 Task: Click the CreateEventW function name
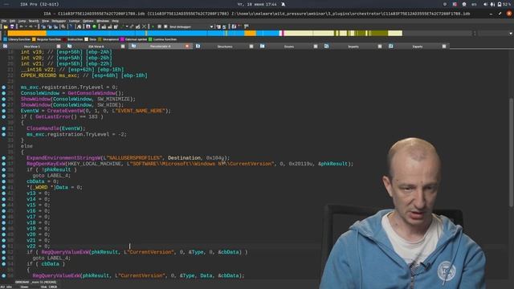(65, 111)
